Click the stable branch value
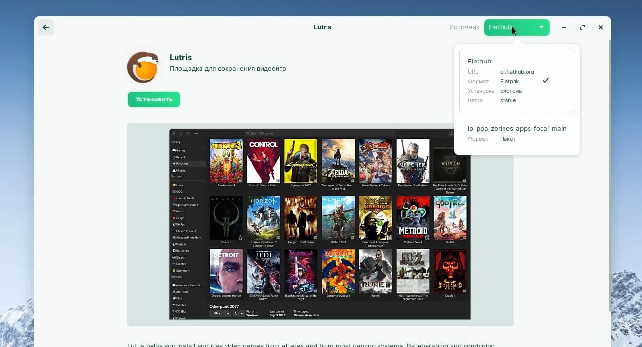Viewport: 642px width, 347px height. pyautogui.click(x=508, y=100)
